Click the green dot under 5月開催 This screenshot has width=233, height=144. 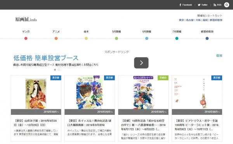click(116, 39)
